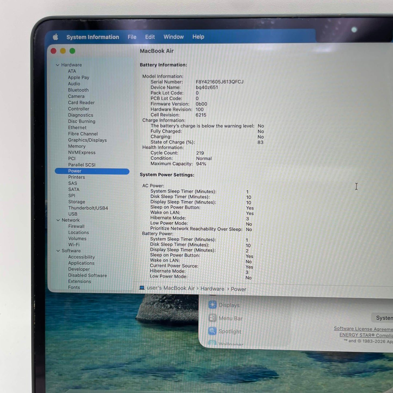Screen dimensions: 393x393
Task: Open the Window menu
Action: (x=174, y=37)
